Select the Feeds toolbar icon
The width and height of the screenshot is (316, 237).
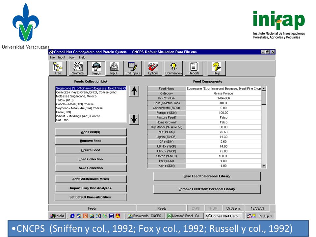(x=96, y=68)
